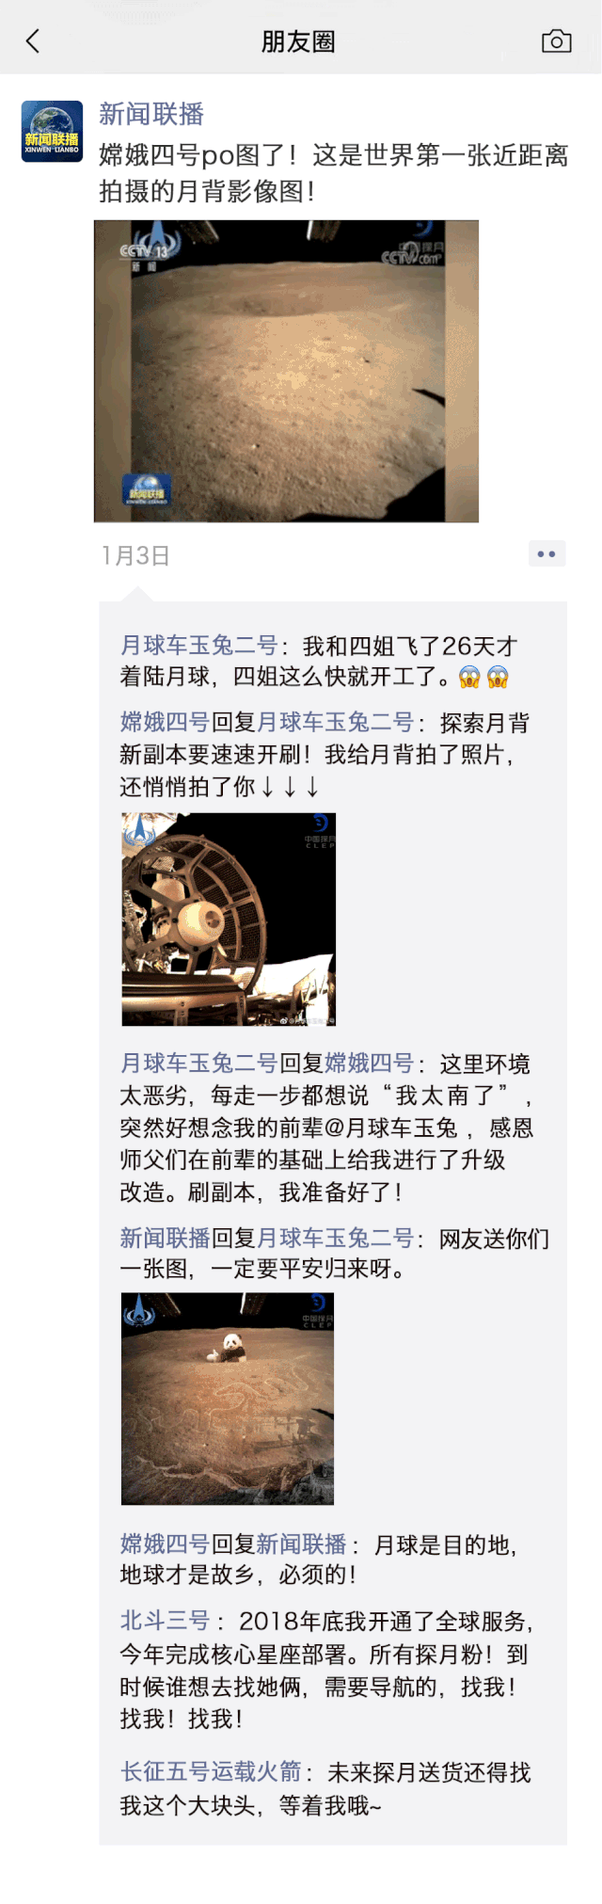602x1904 pixels.
Task: Open the camera icon in header
Action: [x=556, y=40]
